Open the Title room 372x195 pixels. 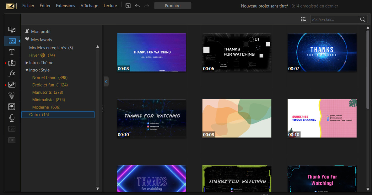point(12,52)
